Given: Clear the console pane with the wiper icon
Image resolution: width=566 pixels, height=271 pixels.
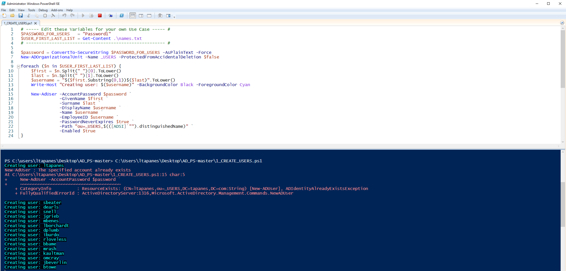Looking at the screenshot, I should (x=53, y=16).
